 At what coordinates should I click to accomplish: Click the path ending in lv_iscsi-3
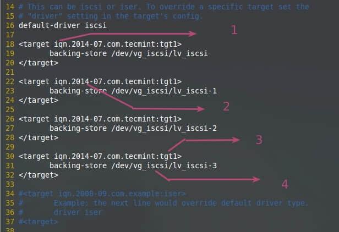tap(163, 165)
